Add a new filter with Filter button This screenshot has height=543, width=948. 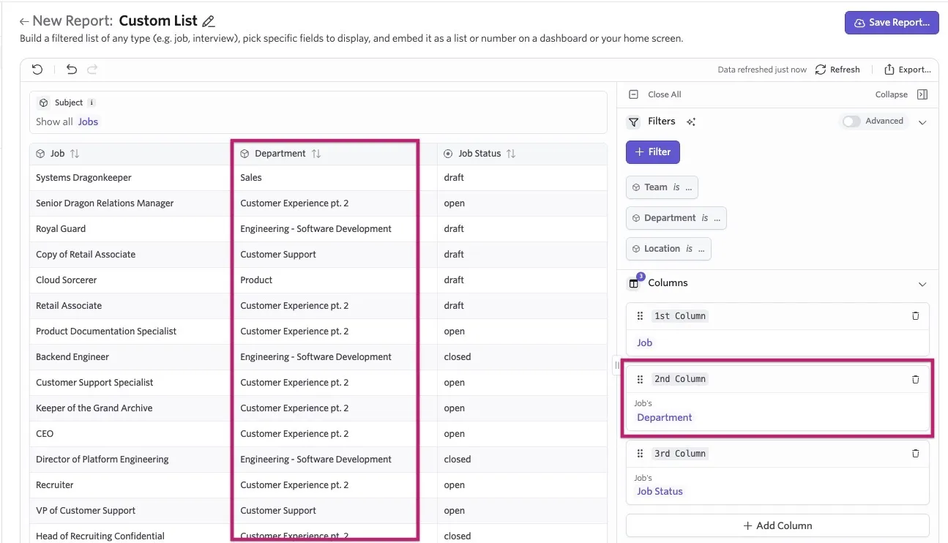tap(653, 152)
